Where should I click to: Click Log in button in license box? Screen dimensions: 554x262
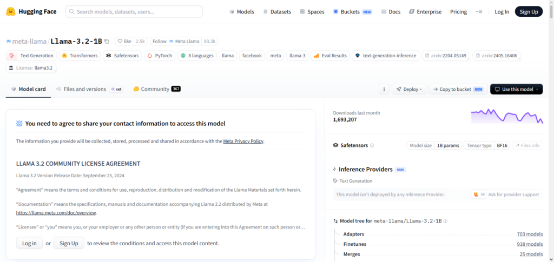pyautogui.click(x=29, y=243)
